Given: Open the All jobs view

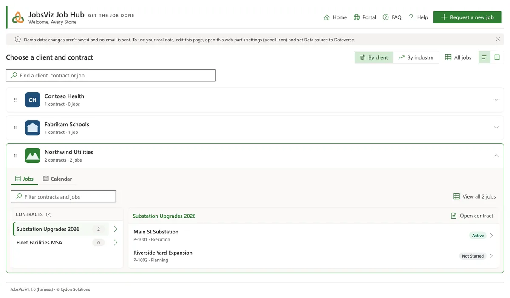Looking at the screenshot, I should pos(458,57).
